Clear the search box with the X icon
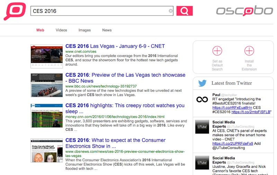This screenshot has height=175, width=277. click(x=170, y=11)
